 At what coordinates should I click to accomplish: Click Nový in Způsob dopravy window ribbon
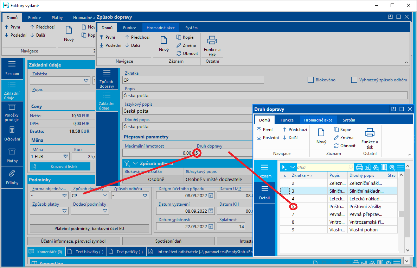164,44
